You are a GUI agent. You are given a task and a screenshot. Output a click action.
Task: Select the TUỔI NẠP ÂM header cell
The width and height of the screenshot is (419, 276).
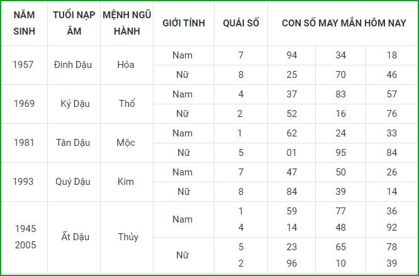click(x=74, y=23)
